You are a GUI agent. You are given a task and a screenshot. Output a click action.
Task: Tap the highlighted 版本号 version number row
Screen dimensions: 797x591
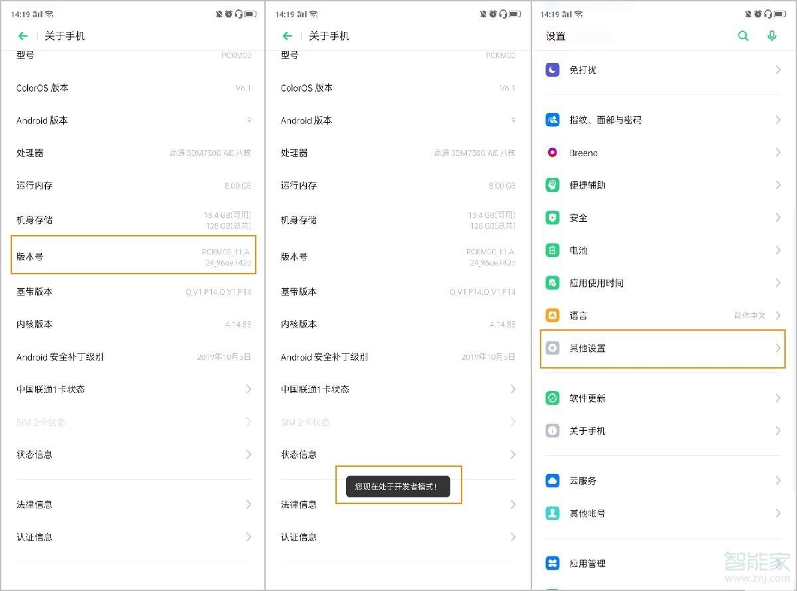pos(133,256)
